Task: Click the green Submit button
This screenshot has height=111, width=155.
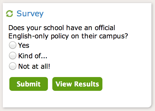Action: 29,84
